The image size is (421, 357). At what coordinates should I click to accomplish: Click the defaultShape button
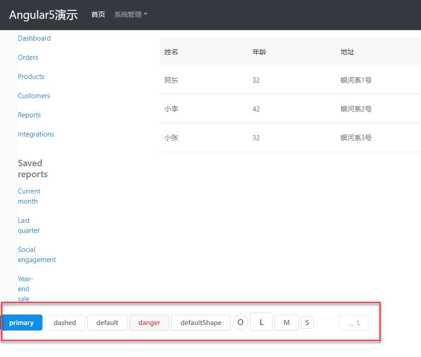(x=201, y=323)
